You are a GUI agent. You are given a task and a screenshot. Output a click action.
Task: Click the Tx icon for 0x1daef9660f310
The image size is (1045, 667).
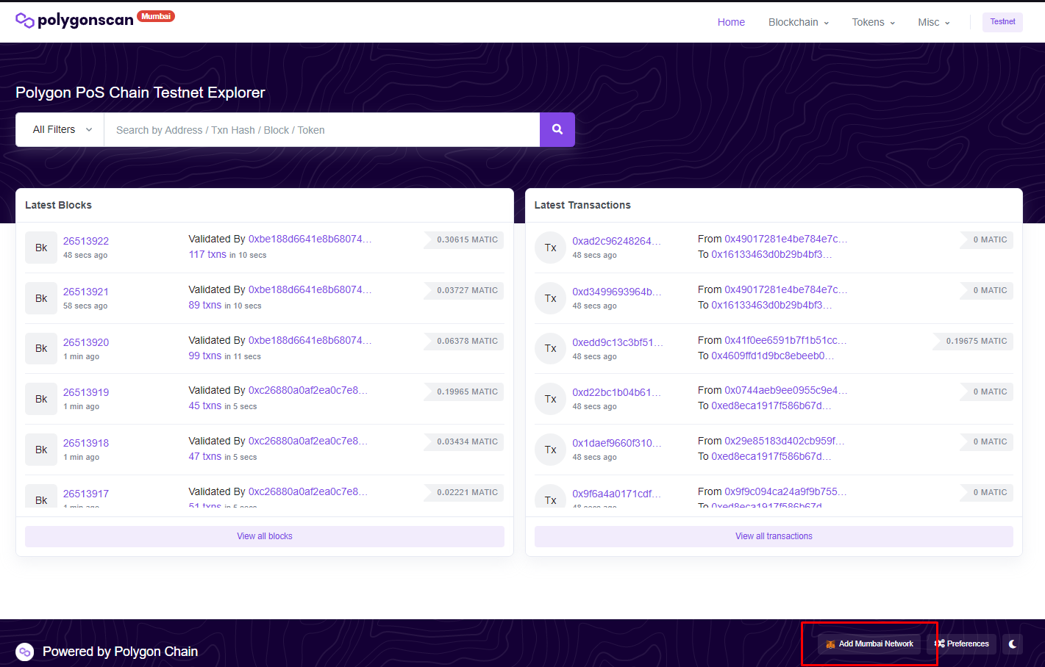[x=550, y=450]
